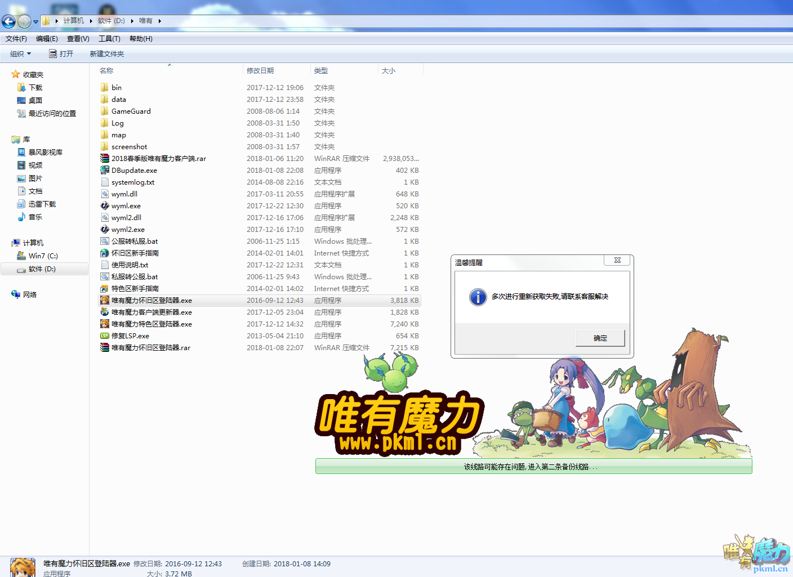
Task: Close the 温馨提醒 dialog with X
Action: pos(617,260)
